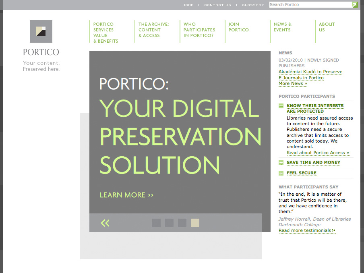Click the 'Your content. Preserved here.' tagline
Image resolution: width=364 pixels, height=273 pixels.
pos(41,66)
